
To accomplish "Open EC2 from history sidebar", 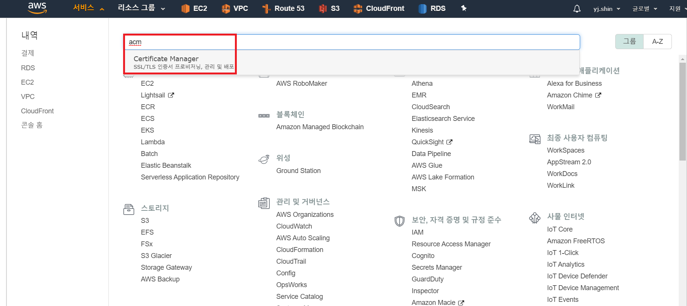I will point(28,82).
